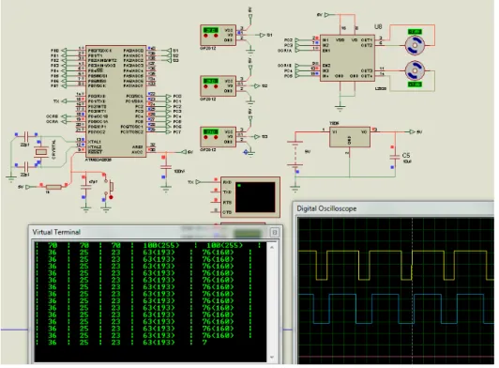
Task: Select the top GP2D12 sensor connected to S1
Action: 218,36
